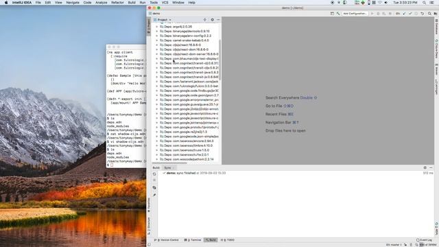Open the Apple menu
439x247 pixels.
[x=6, y=3]
